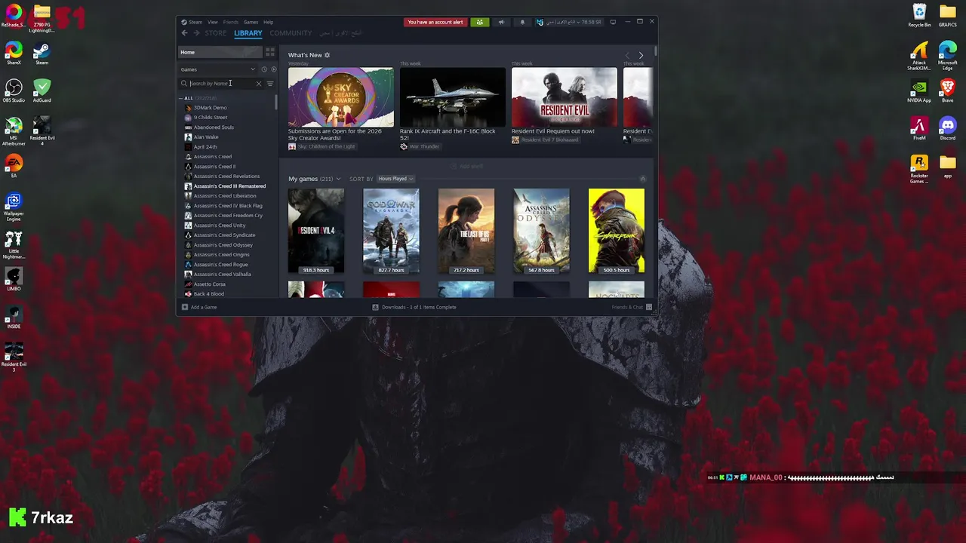966x543 pixels.
Task: Select Assetto Corsa in the list
Action: click(209, 284)
